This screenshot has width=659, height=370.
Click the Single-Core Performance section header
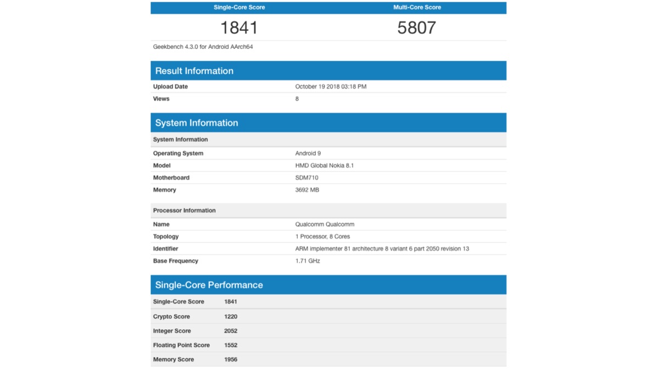pos(209,285)
